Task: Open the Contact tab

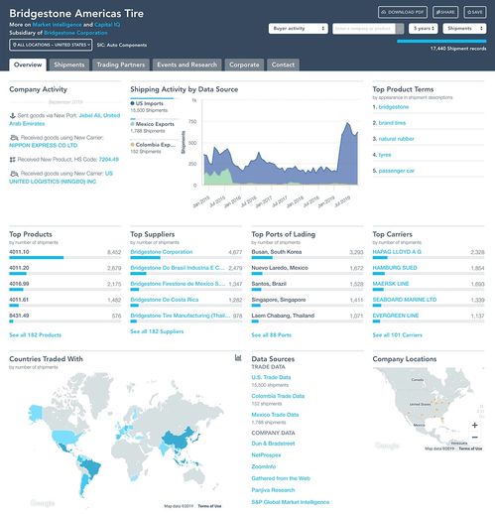Action: (x=283, y=64)
